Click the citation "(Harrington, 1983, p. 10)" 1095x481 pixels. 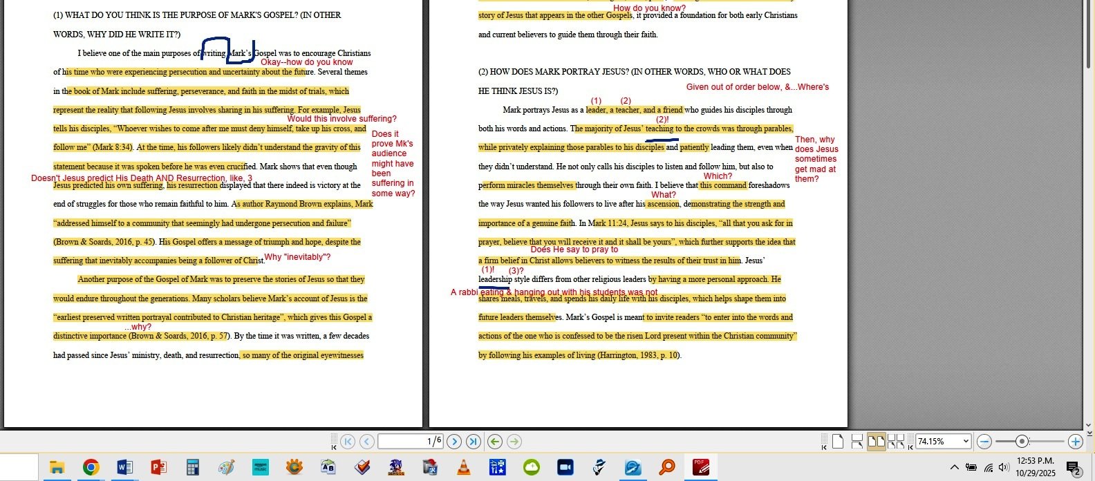(638, 355)
